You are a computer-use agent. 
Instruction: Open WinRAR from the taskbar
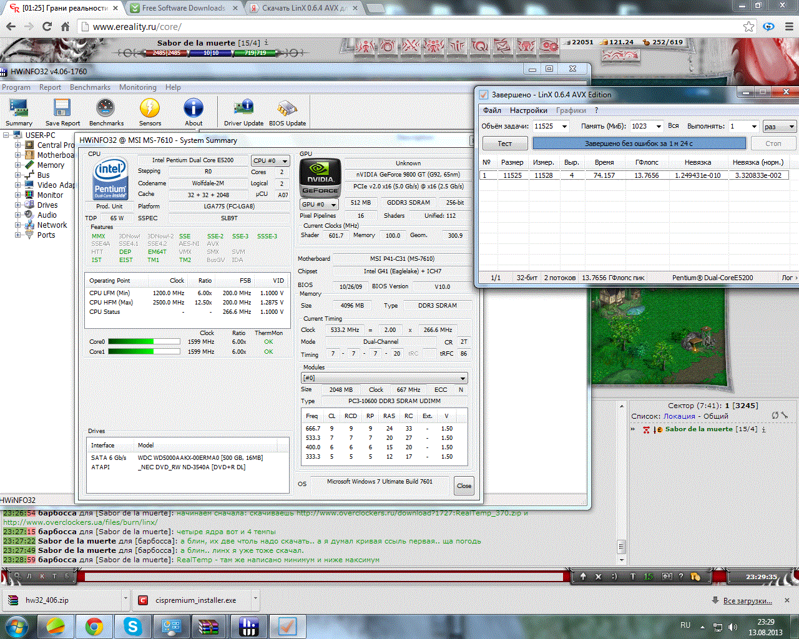click(210, 626)
